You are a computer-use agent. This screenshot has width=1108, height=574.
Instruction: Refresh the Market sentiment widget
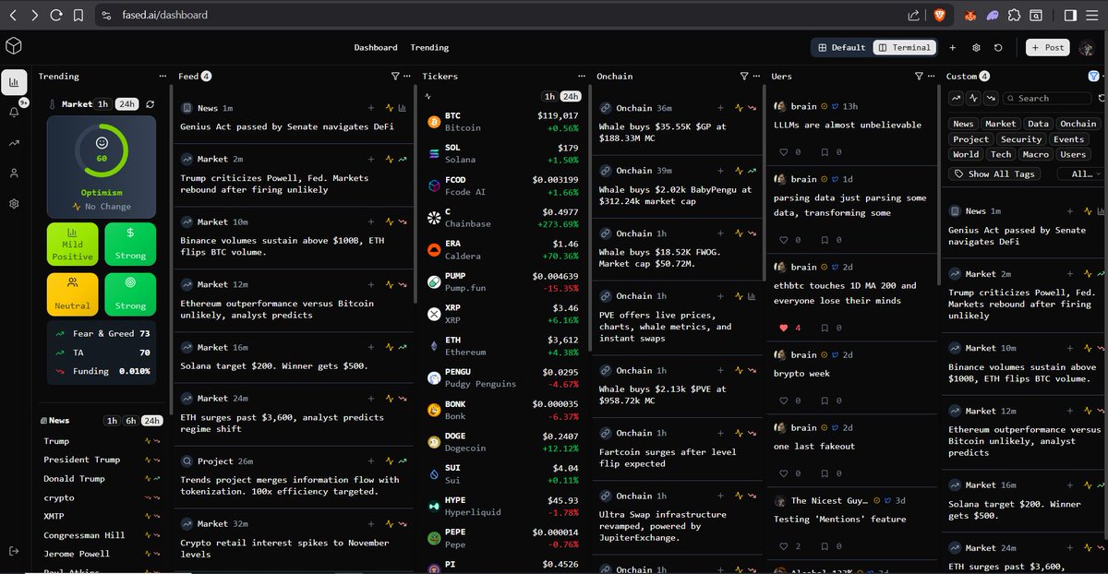point(150,104)
